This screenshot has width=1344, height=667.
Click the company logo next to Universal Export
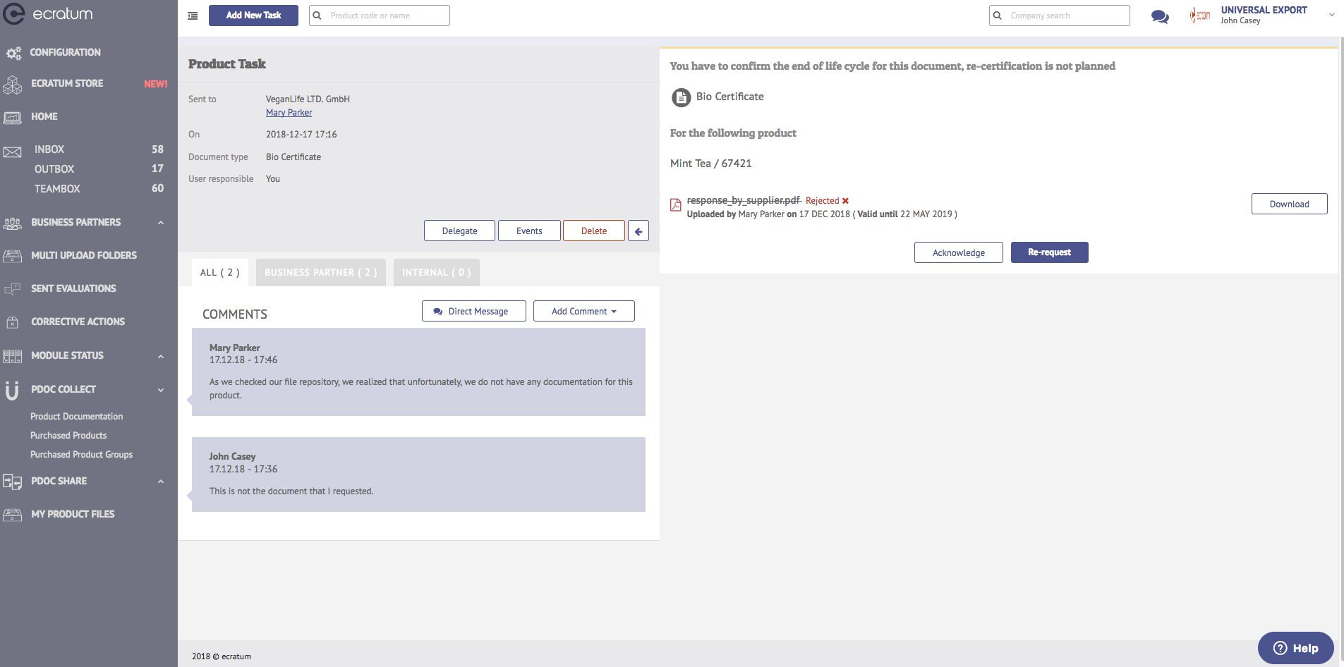click(x=1200, y=15)
